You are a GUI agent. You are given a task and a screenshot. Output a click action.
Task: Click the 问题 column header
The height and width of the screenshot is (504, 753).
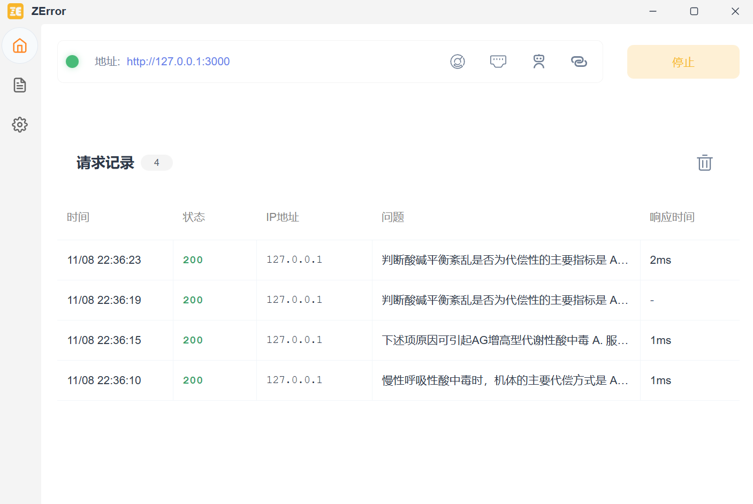coord(393,217)
